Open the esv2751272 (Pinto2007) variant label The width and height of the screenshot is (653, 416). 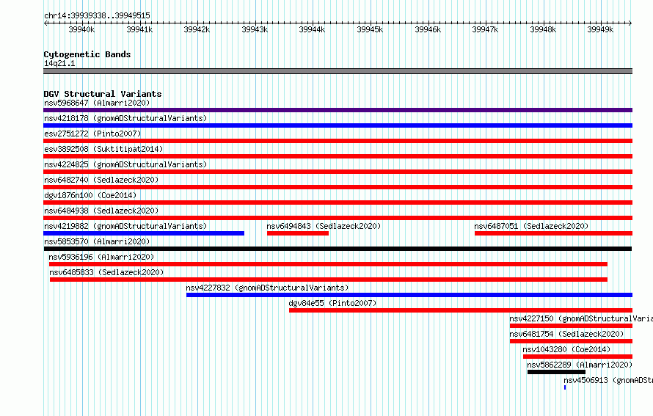click(92, 134)
